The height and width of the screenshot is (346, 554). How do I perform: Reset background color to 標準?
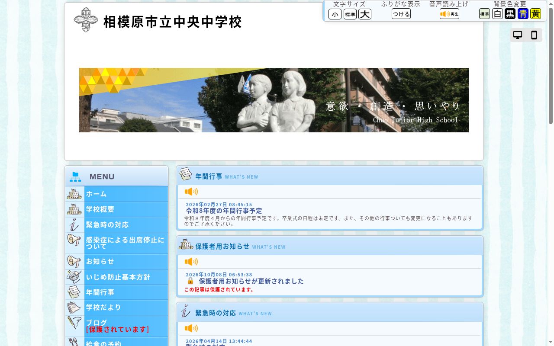[485, 14]
